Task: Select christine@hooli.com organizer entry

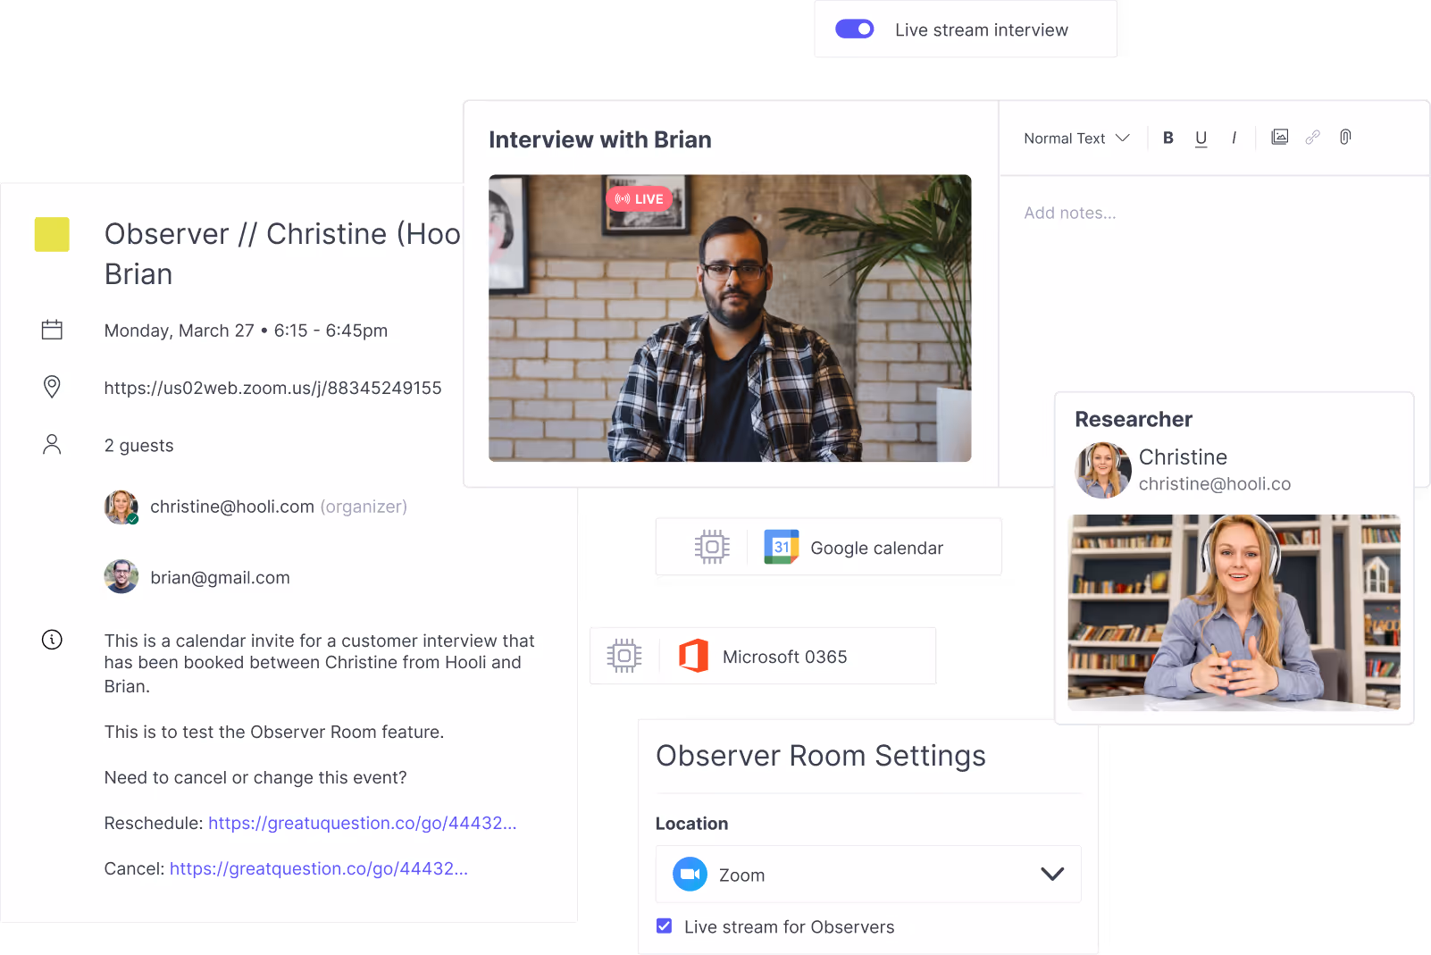Action: [278, 507]
